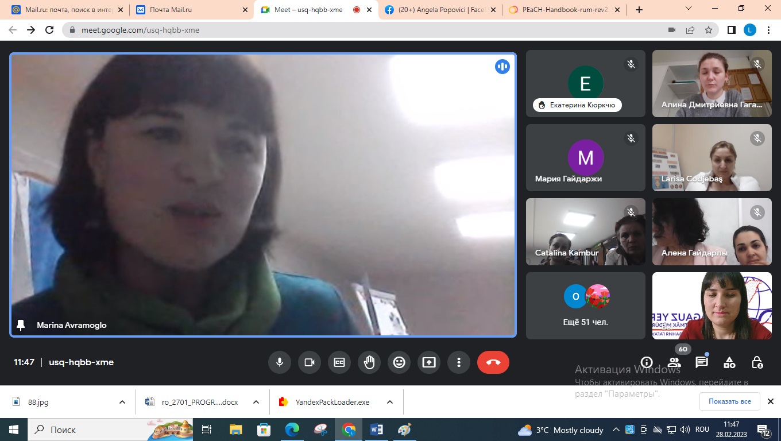781x441 pixels.
Task: Open the Mostly cloudy weather widget
Action: click(x=560, y=430)
